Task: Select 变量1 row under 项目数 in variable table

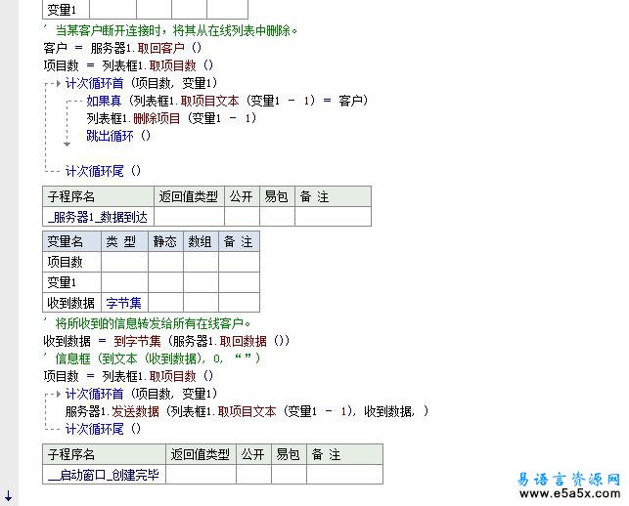Action: 71,282
